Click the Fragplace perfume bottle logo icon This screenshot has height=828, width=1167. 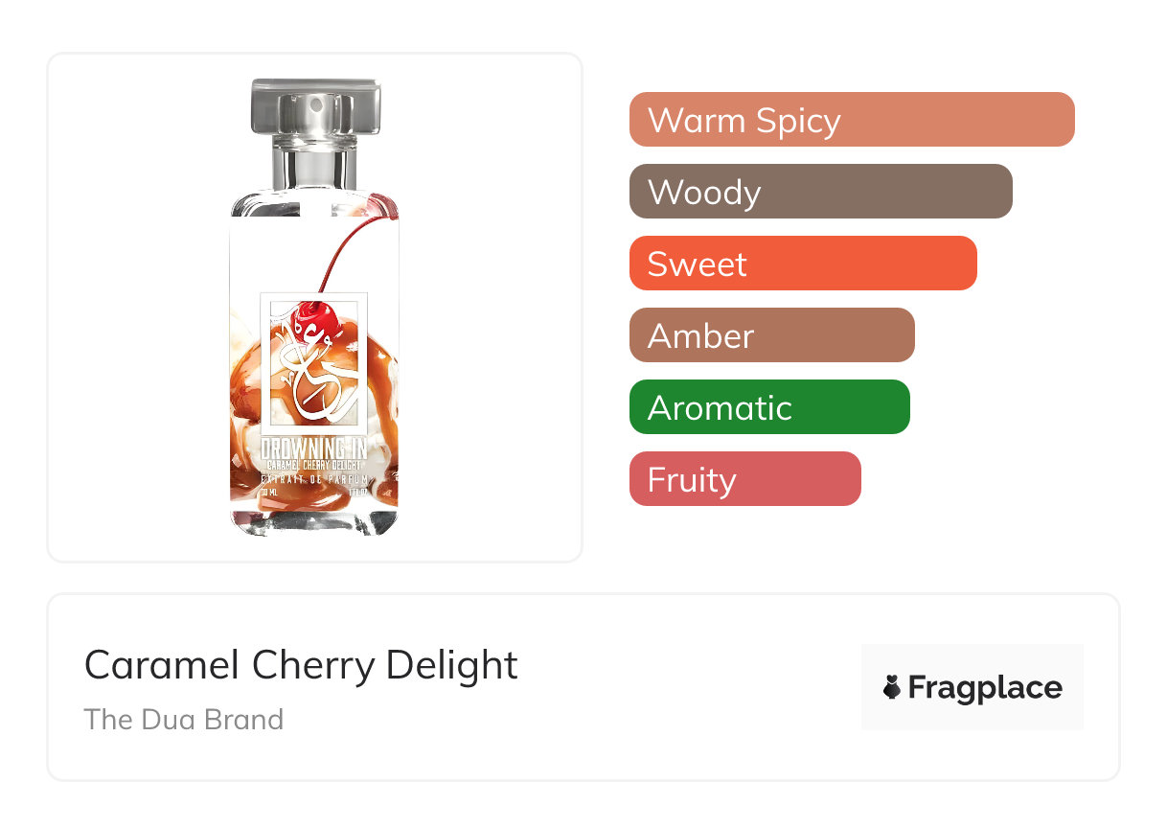tap(892, 688)
